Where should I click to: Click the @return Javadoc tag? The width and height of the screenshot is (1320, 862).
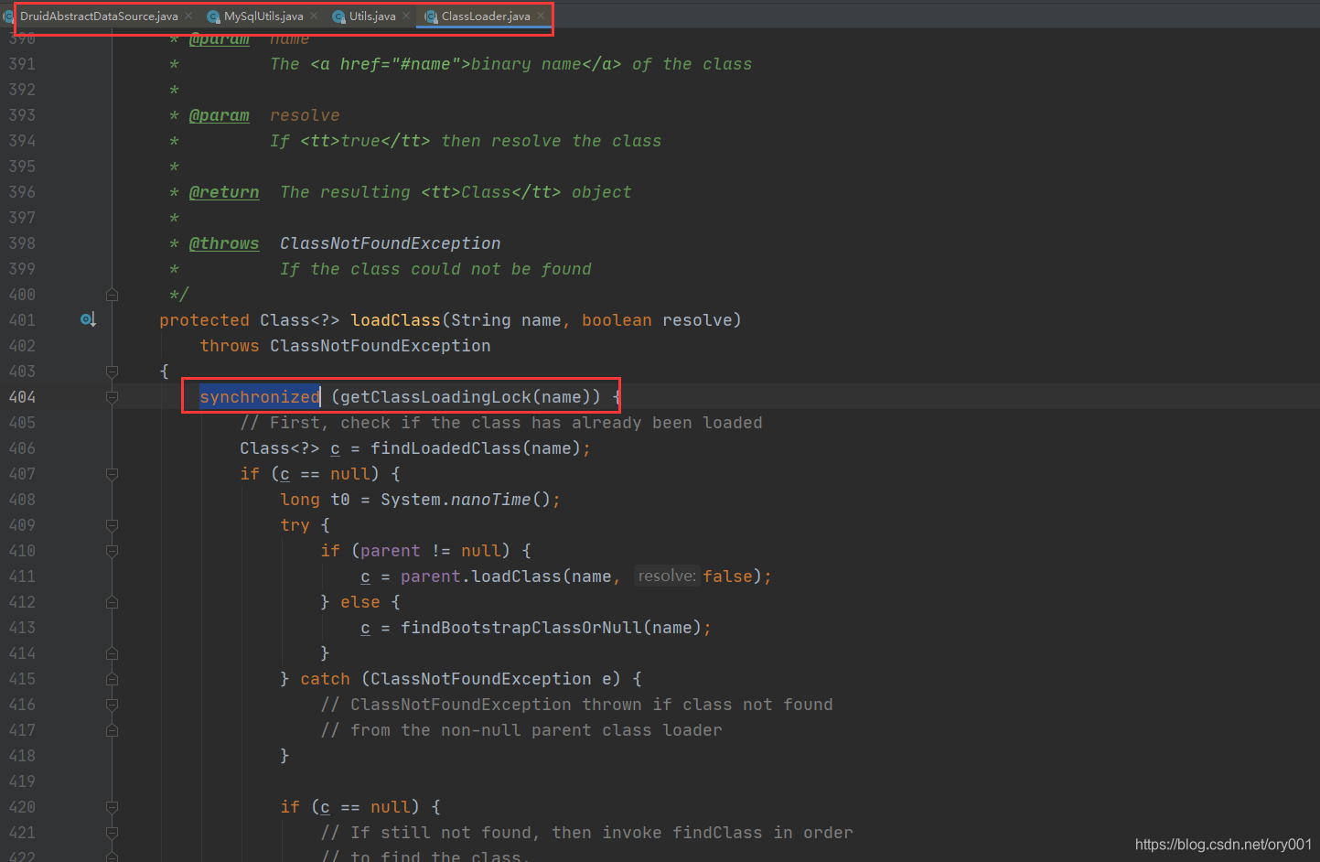(x=224, y=192)
